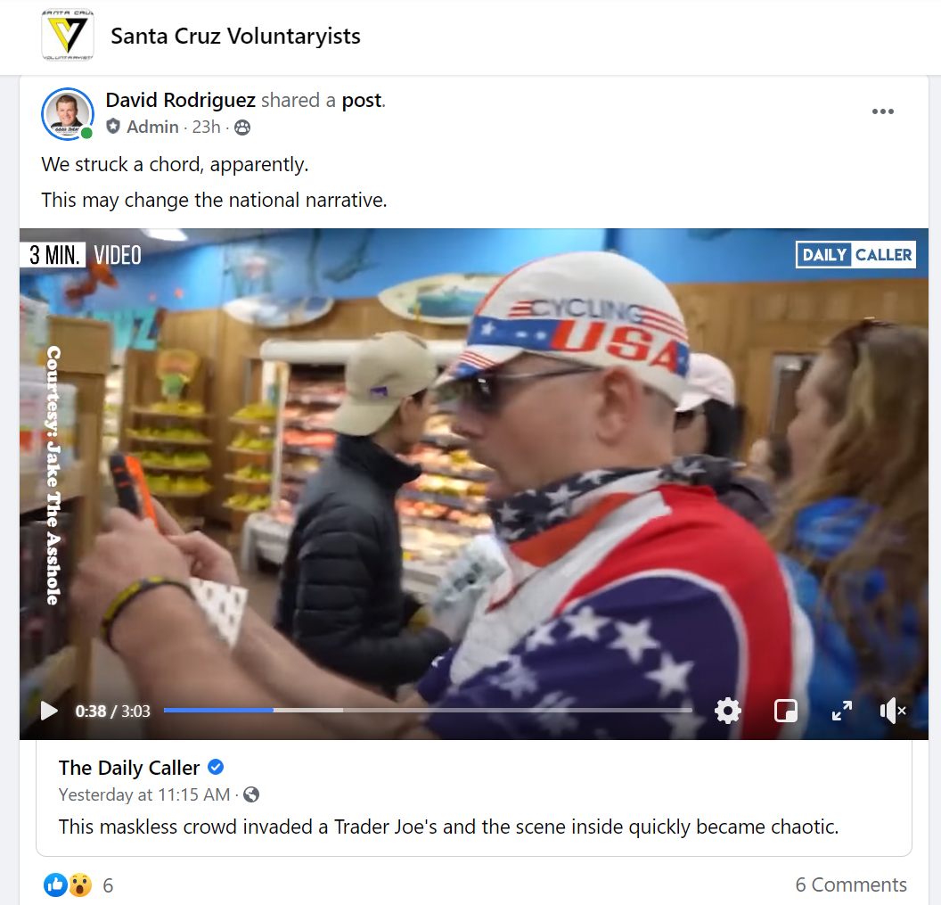Expand the 6 Comments section
This screenshot has height=905, width=941.
coord(851,884)
